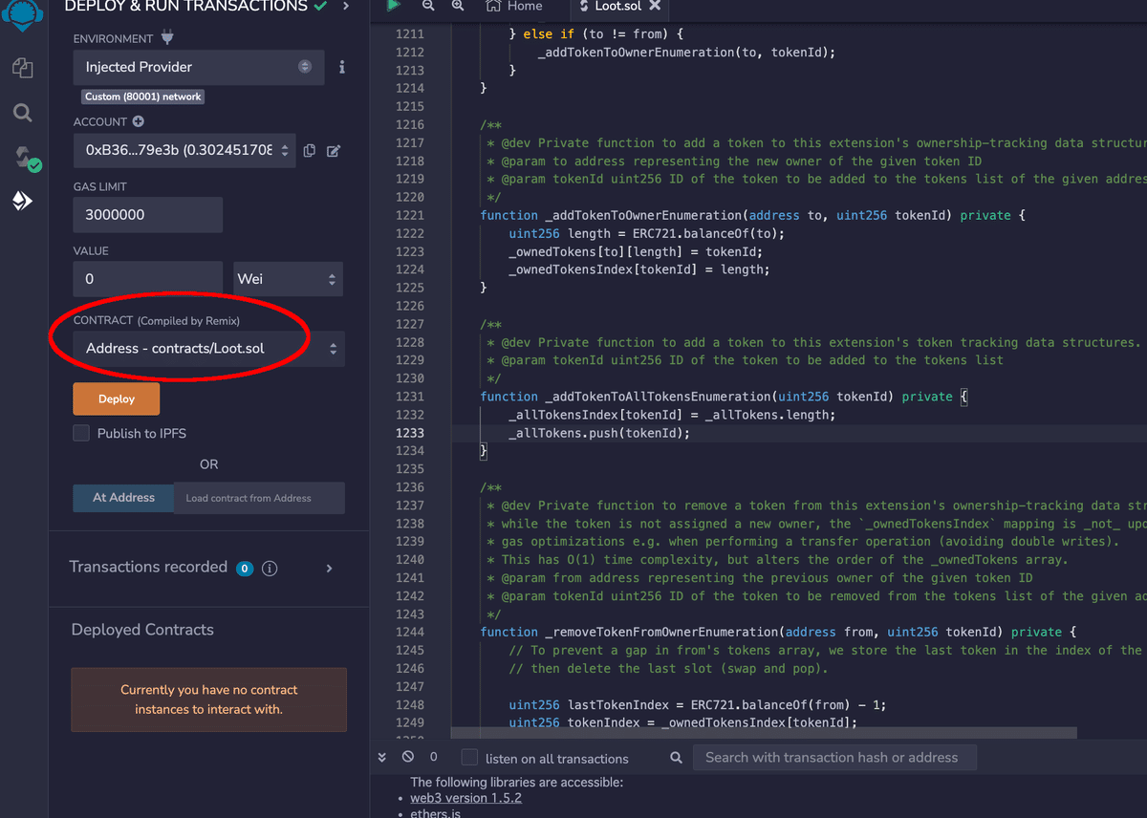Viewport: 1147px width, 818px height.
Task: Click _addTokenToOwnerEnumeration in line 1221
Action: coord(643,215)
